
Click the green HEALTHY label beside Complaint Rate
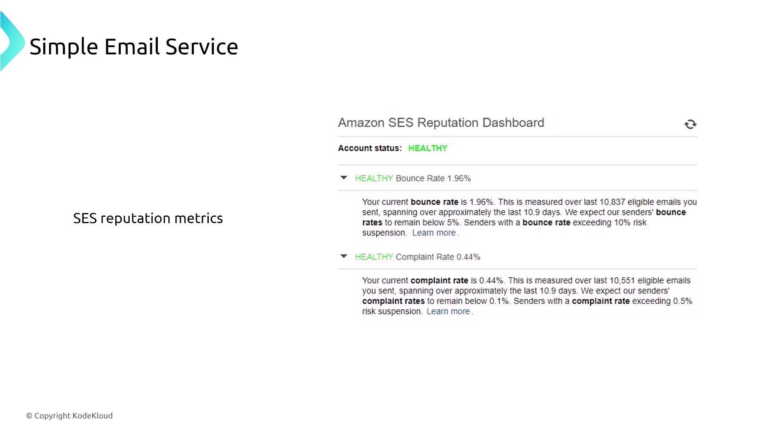point(374,257)
